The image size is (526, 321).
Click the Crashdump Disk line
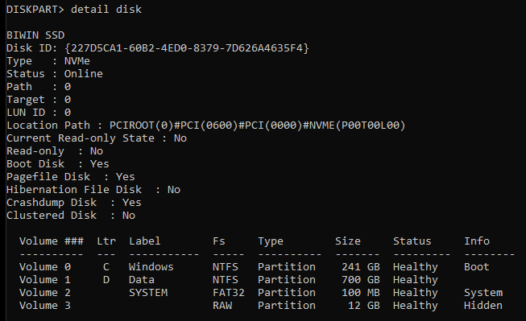pos(74,203)
